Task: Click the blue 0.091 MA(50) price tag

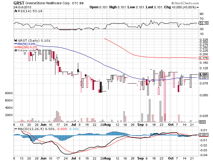Action: point(203,77)
